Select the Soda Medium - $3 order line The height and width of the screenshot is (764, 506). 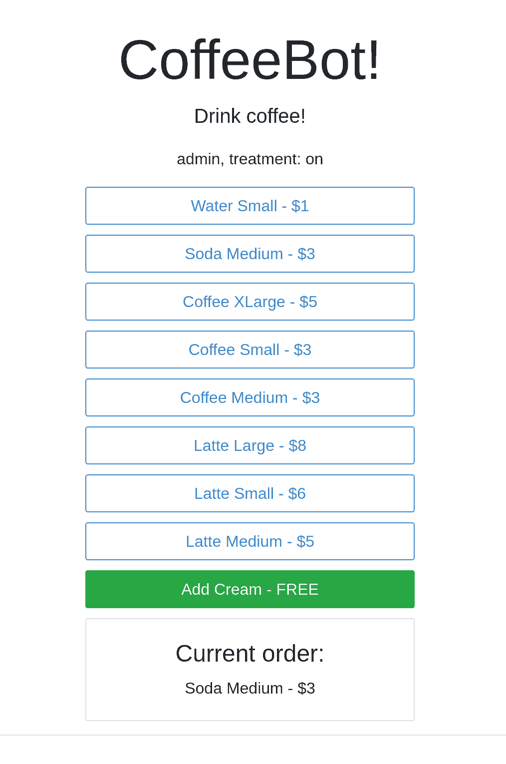point(250,688)
